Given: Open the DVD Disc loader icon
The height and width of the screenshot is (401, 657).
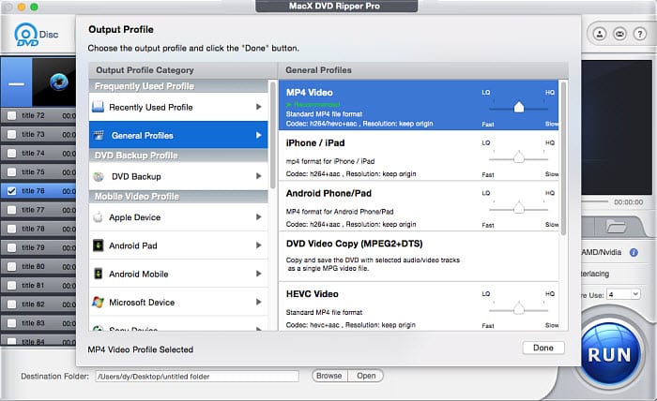Looking at the screenshot, I should [36, 35].
